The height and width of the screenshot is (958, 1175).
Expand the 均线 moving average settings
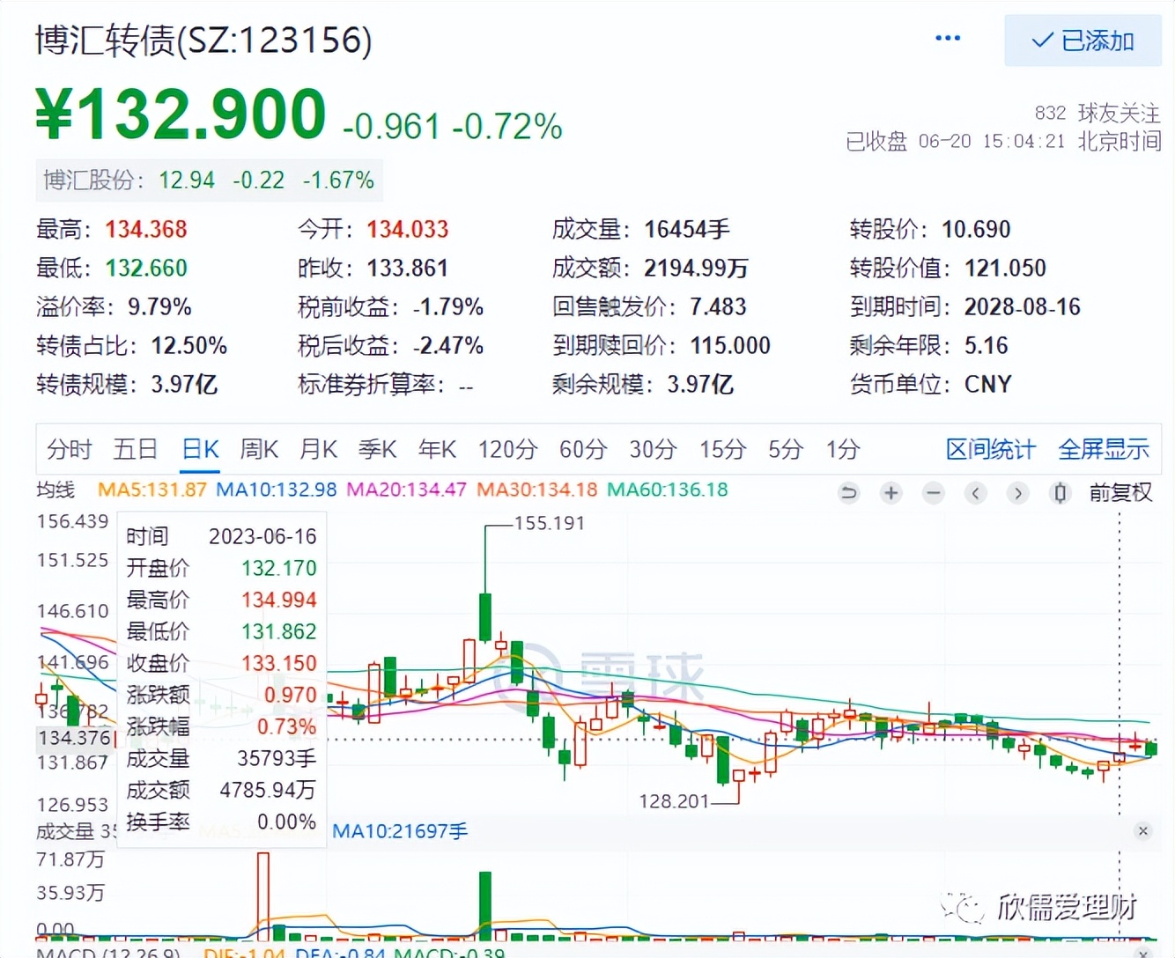click(55, 490)
